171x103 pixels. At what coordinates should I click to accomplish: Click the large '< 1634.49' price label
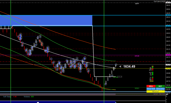(x=127, y=66)
